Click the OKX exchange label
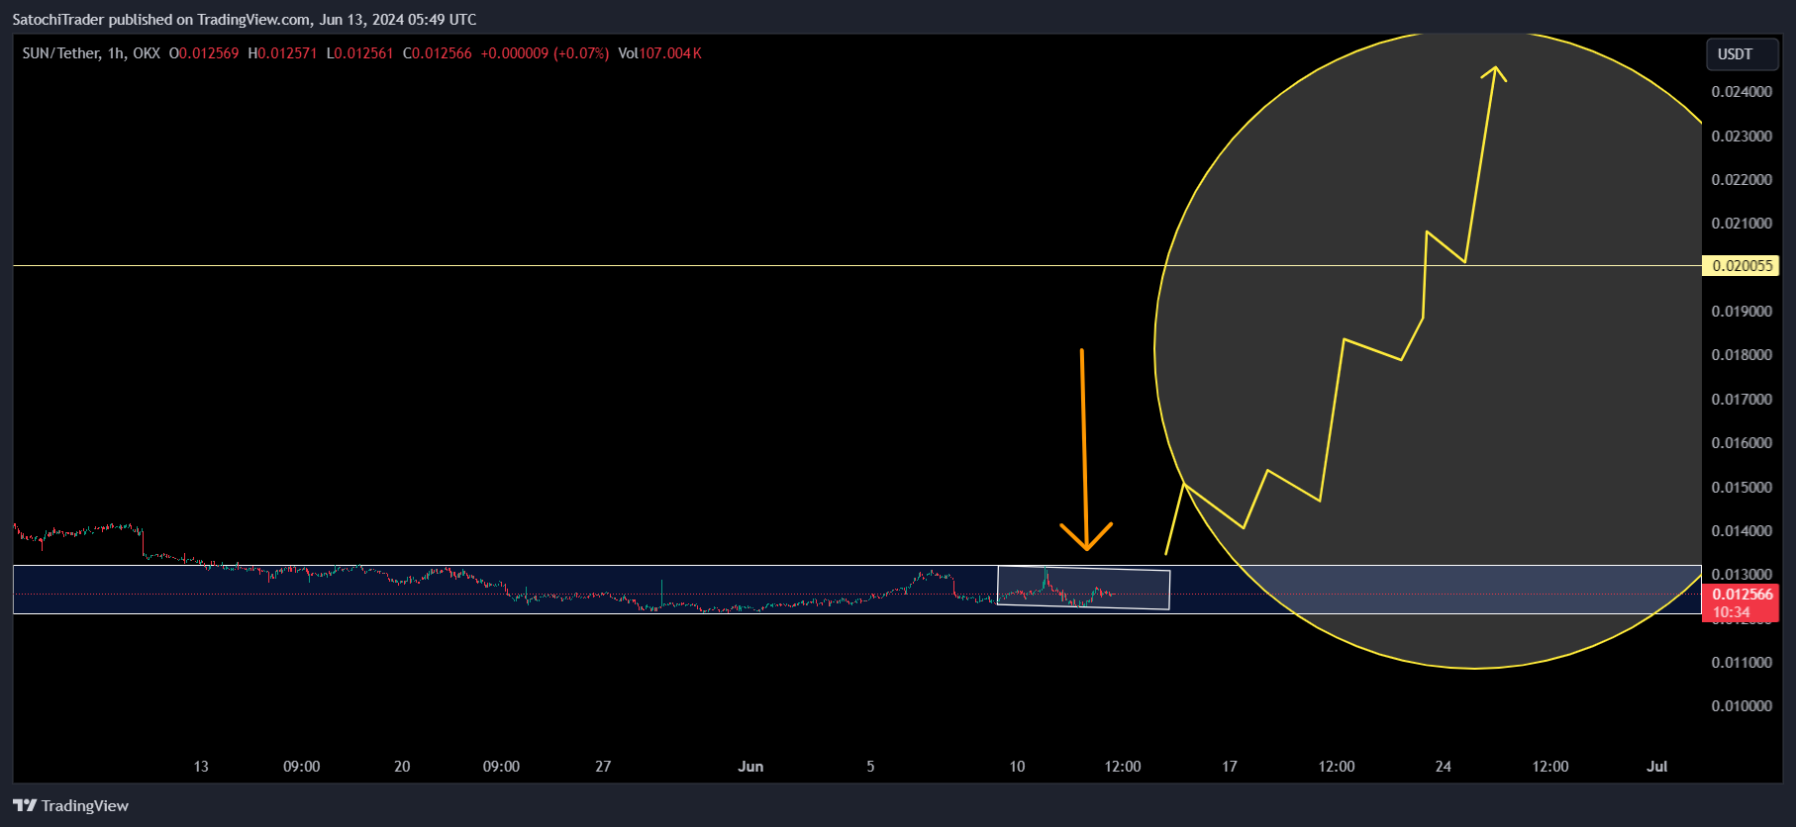The height and width of the screenshot is (827, 1796). tap(147, 53)
